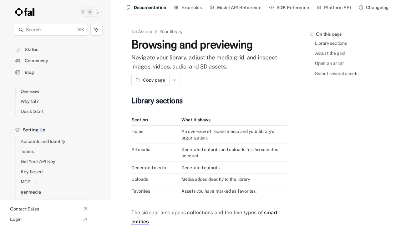Click the All media table cell

pos(141,149)
